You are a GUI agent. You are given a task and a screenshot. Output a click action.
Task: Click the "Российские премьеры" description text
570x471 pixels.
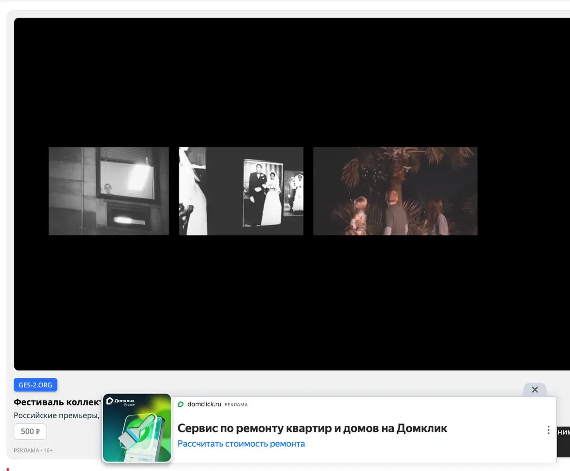click(57, 415)
